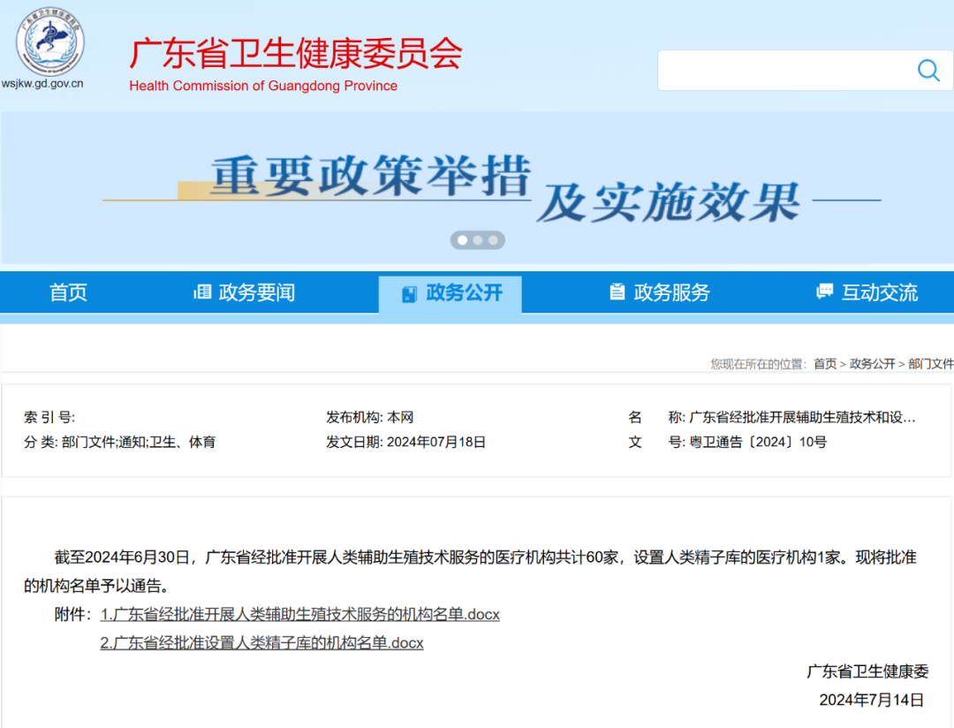Download attachment 2 人类精子库的机构名单.docx
This screenshot has height=728, width=954.
pos(261,643)
